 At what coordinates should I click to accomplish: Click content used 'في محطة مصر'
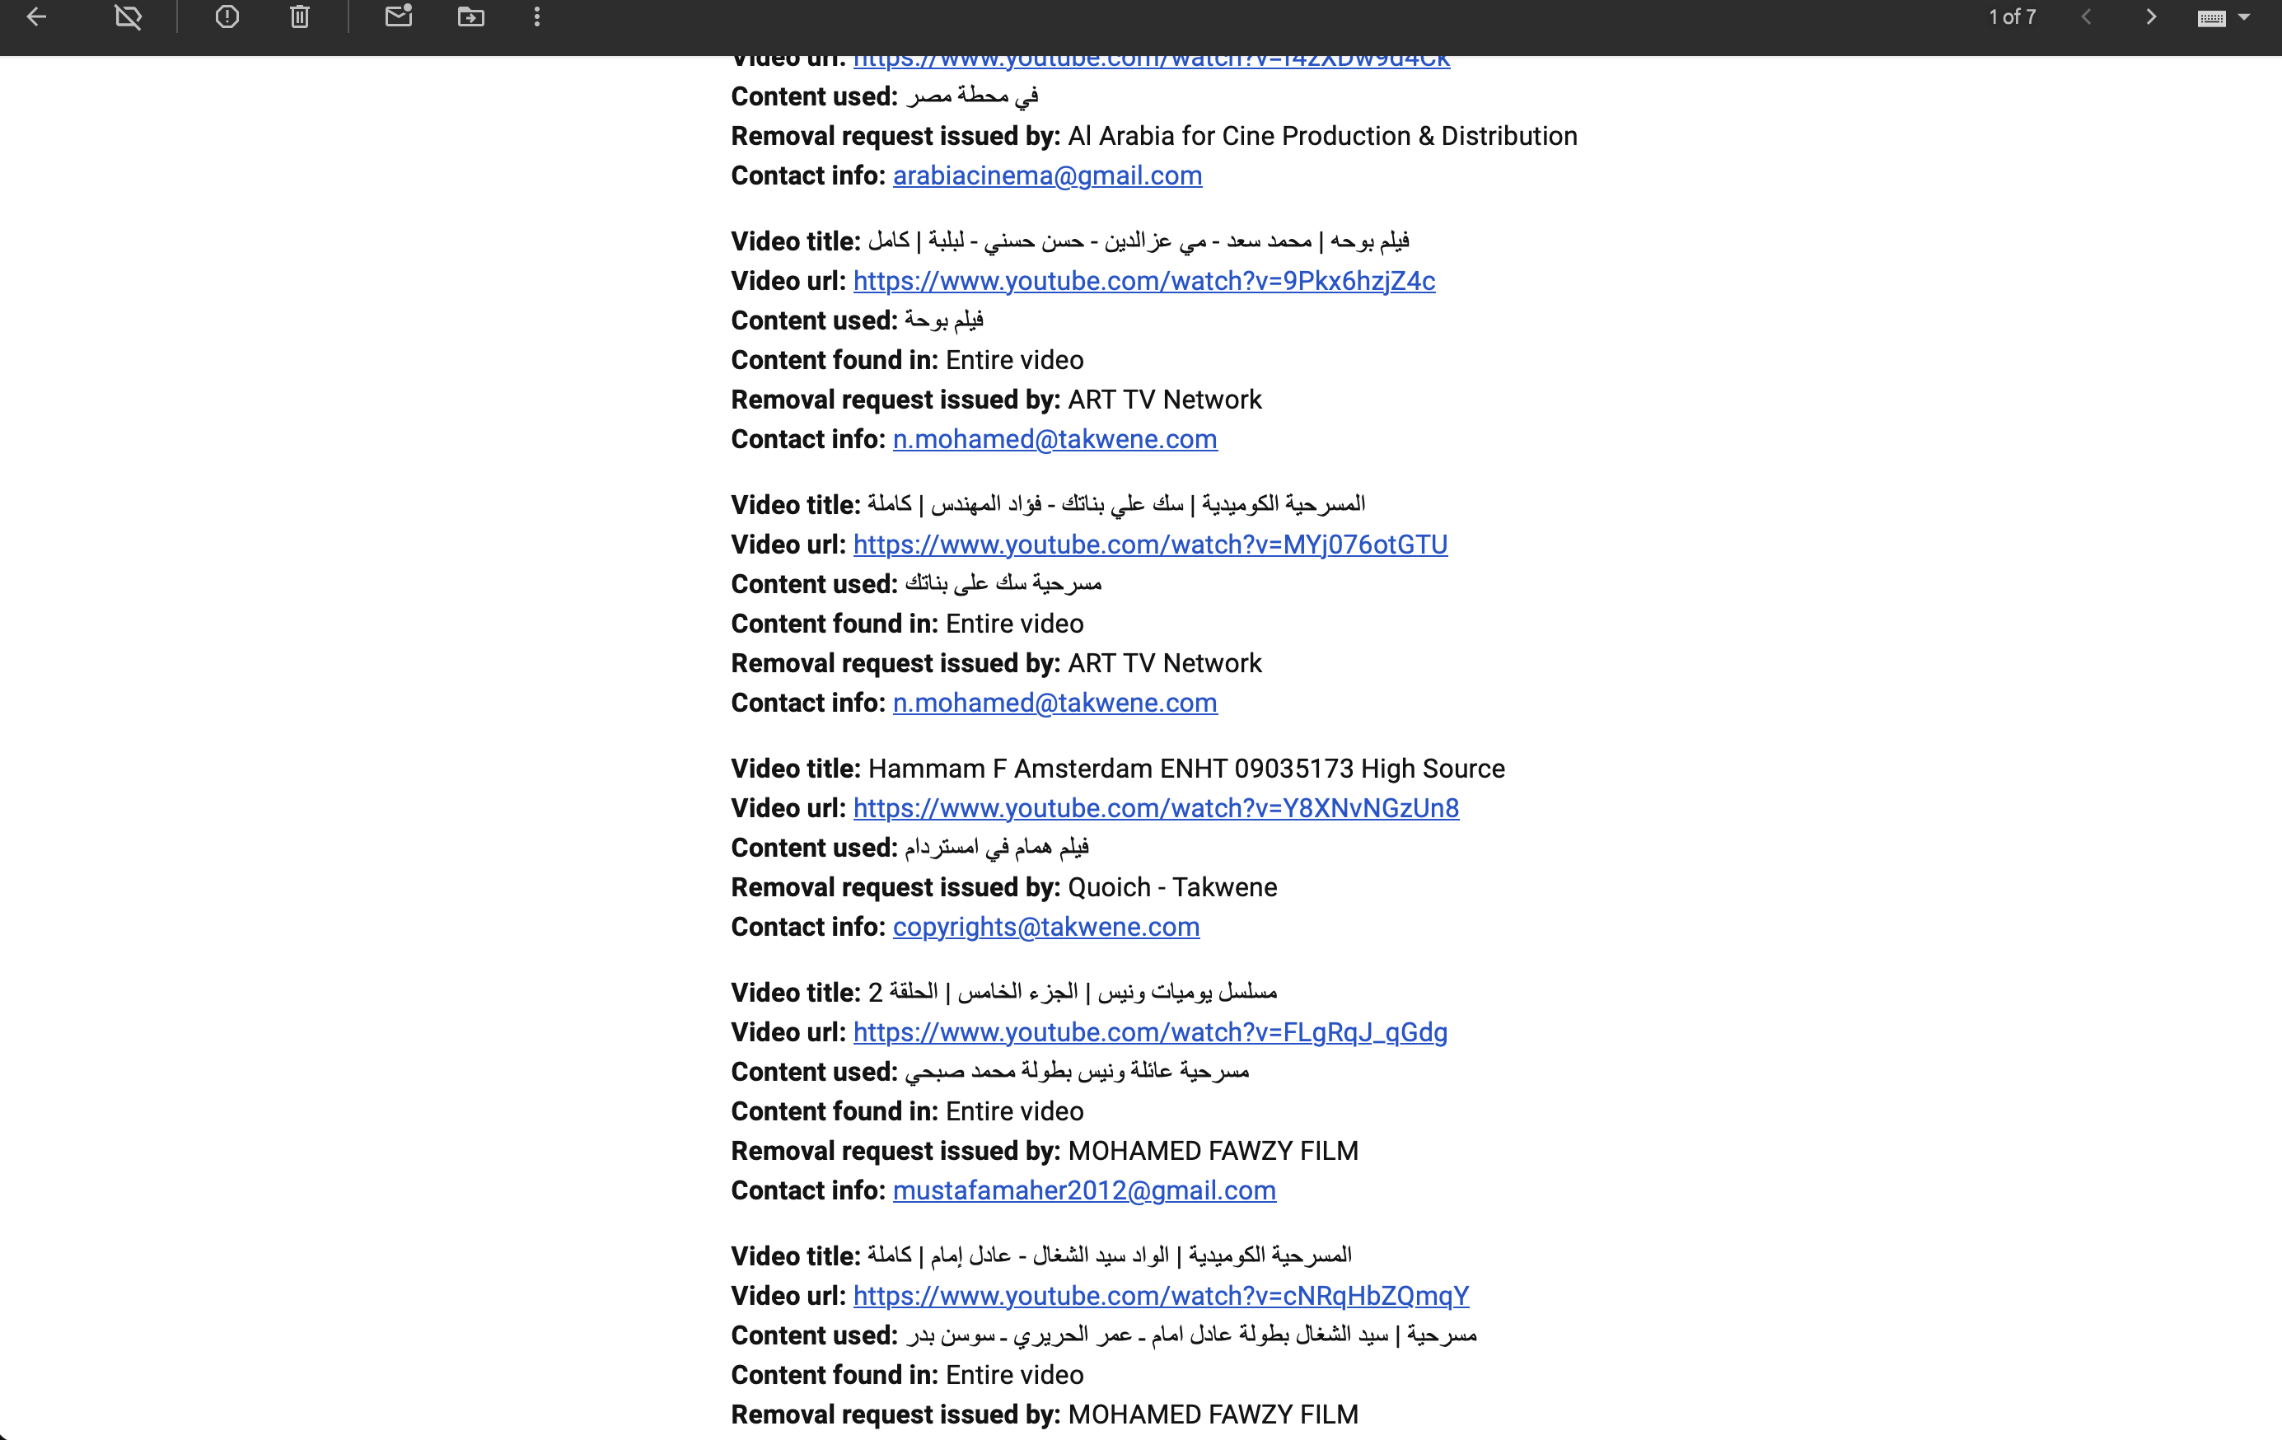971,96
